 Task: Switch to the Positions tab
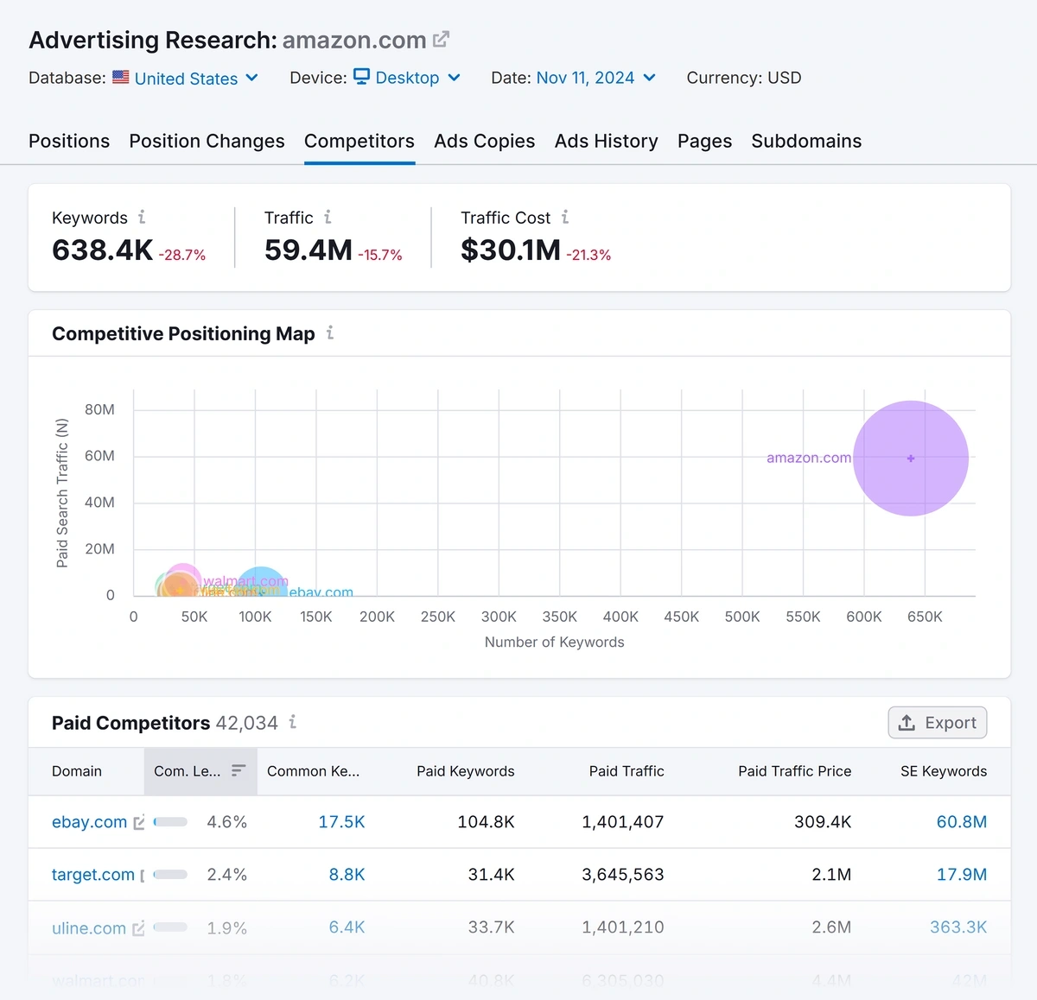coord(69,141)
